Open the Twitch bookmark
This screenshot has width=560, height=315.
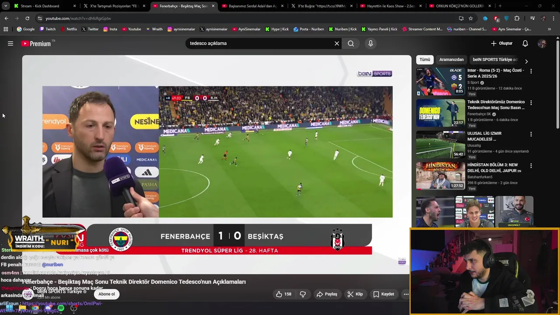point(47,29)
